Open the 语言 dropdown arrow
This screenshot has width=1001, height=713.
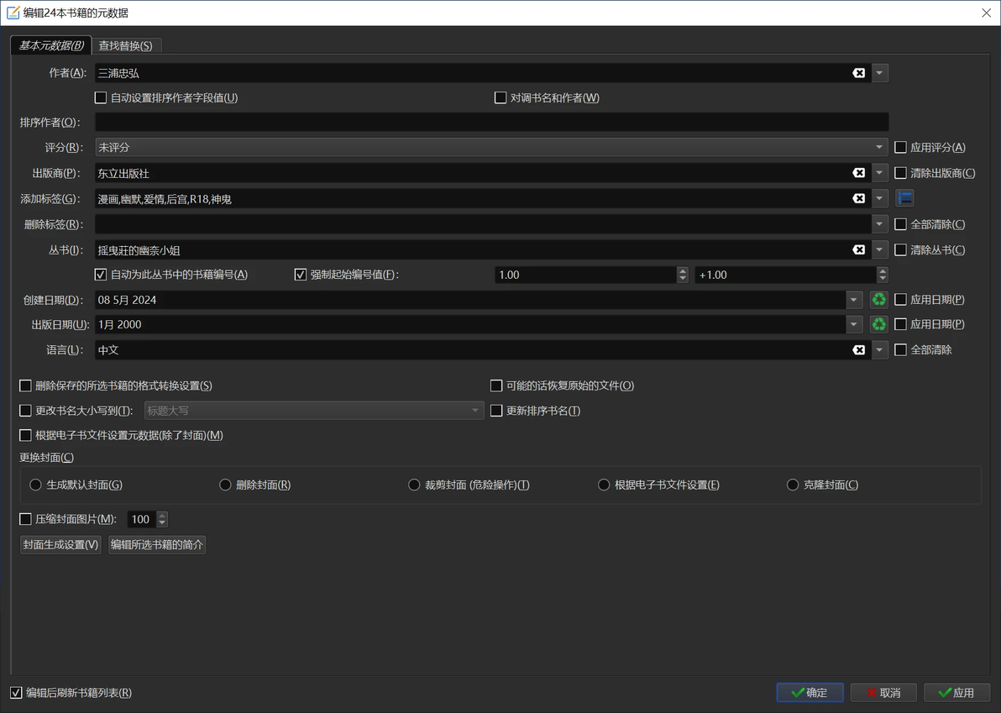(x=880, y=350)
